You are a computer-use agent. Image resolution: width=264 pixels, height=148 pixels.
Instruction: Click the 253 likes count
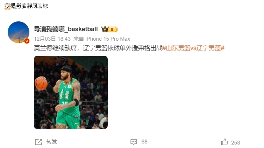(x=236, y=143)
